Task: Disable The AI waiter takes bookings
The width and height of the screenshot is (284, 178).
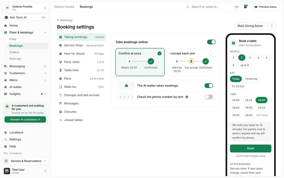Action: pyautogui.click(x=209, y=86)
